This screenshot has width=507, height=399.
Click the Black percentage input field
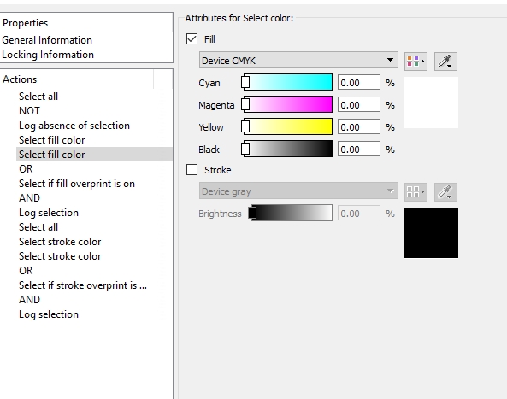pos(359,150)
